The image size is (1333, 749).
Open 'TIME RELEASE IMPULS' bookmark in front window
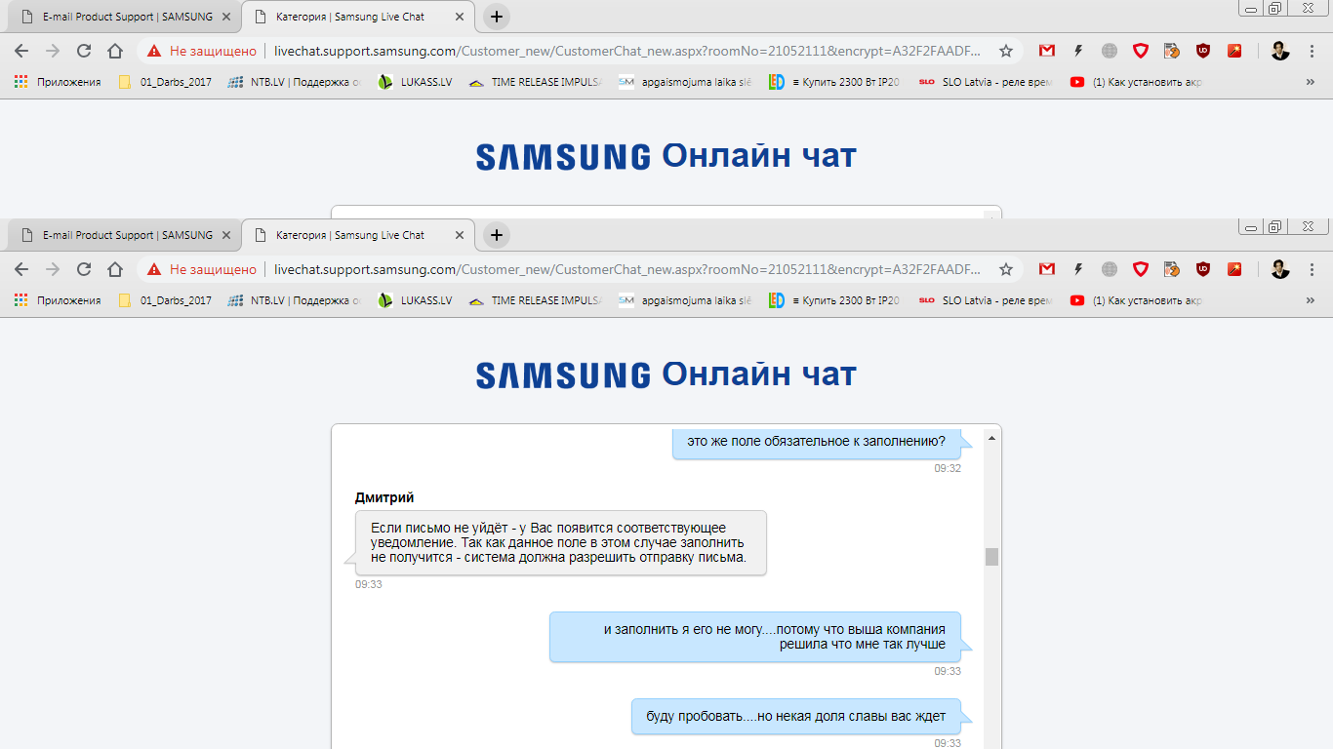(x=536, y=300)
